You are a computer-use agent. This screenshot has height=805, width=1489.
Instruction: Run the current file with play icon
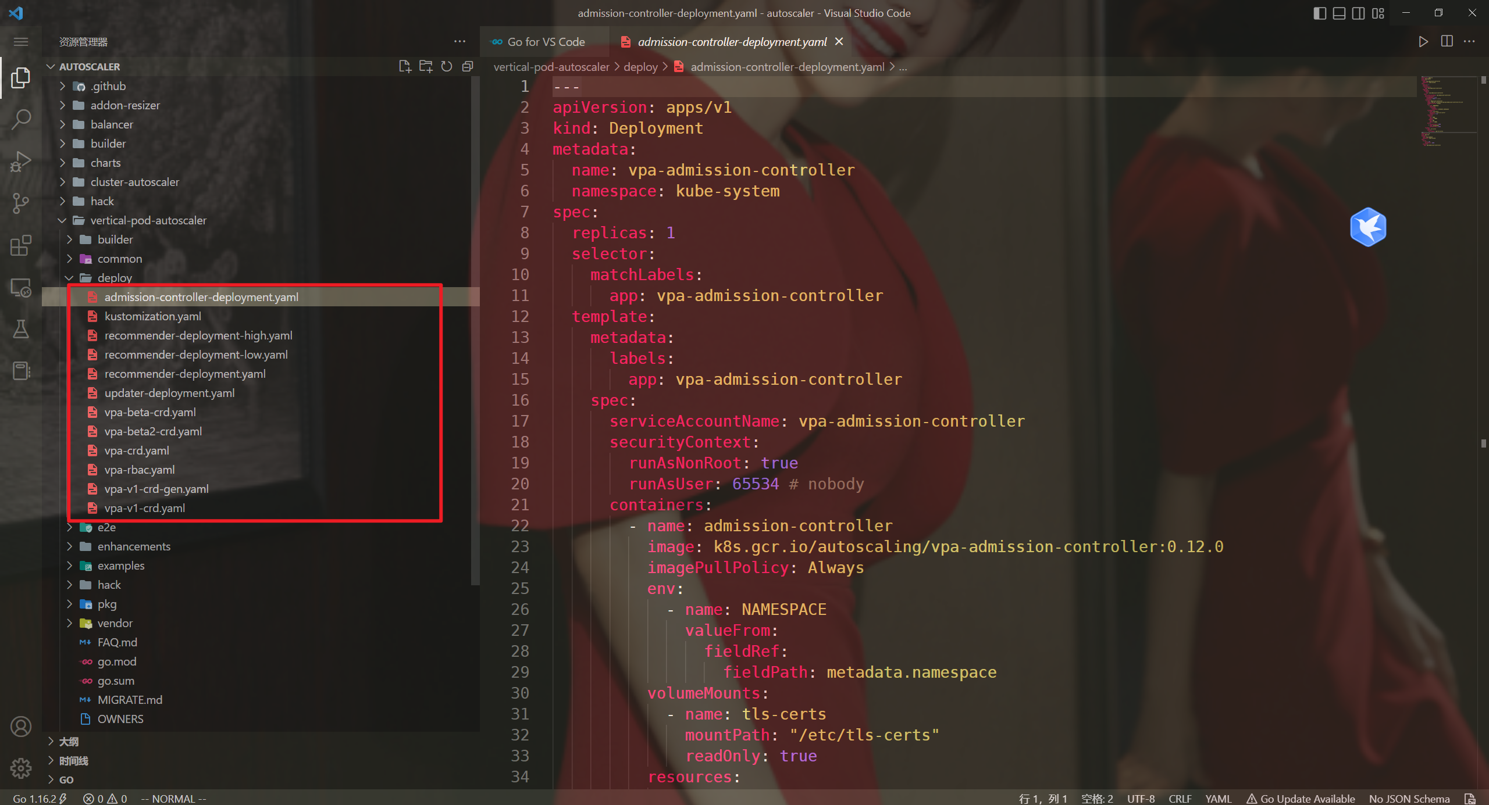(1423, 42)
